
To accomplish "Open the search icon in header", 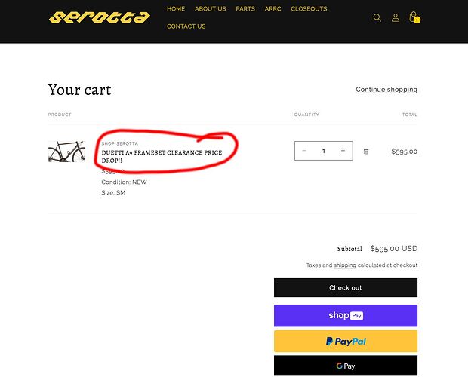I will tap(377, 17).
